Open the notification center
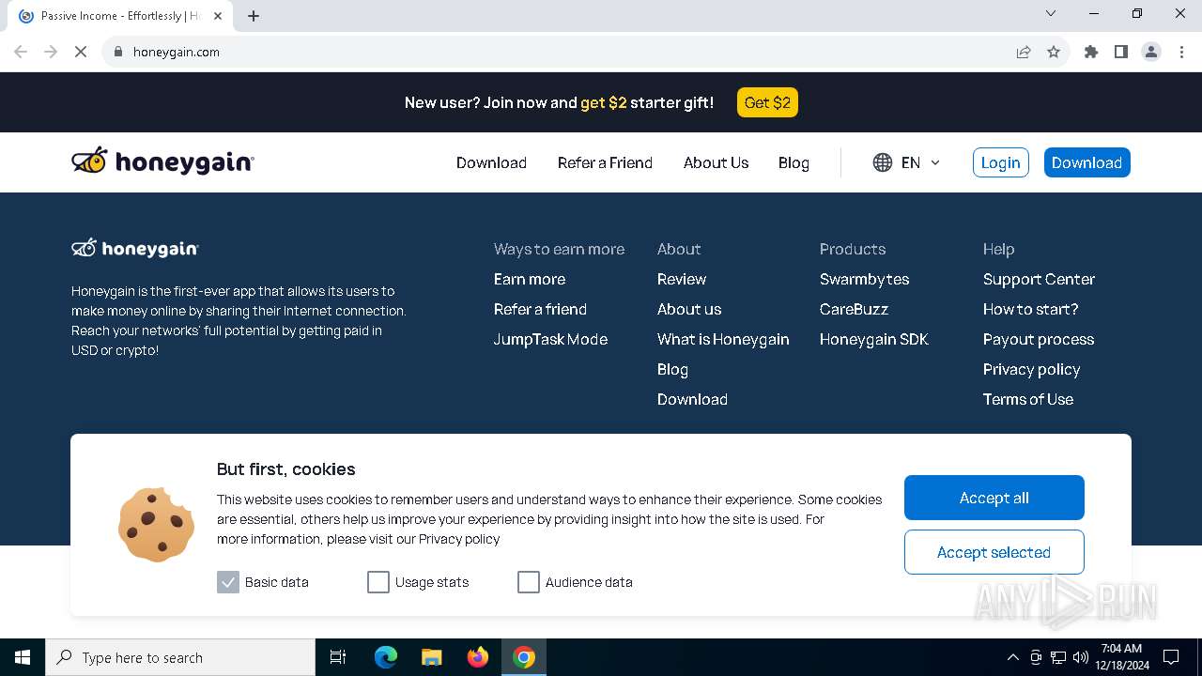 1171,657
